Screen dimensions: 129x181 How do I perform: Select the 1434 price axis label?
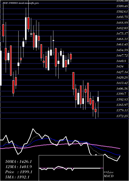point(120,66)
